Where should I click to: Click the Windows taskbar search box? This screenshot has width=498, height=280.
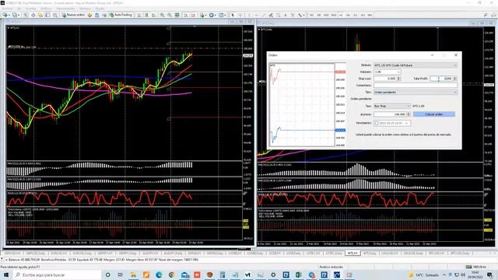(x=57, y=275)
